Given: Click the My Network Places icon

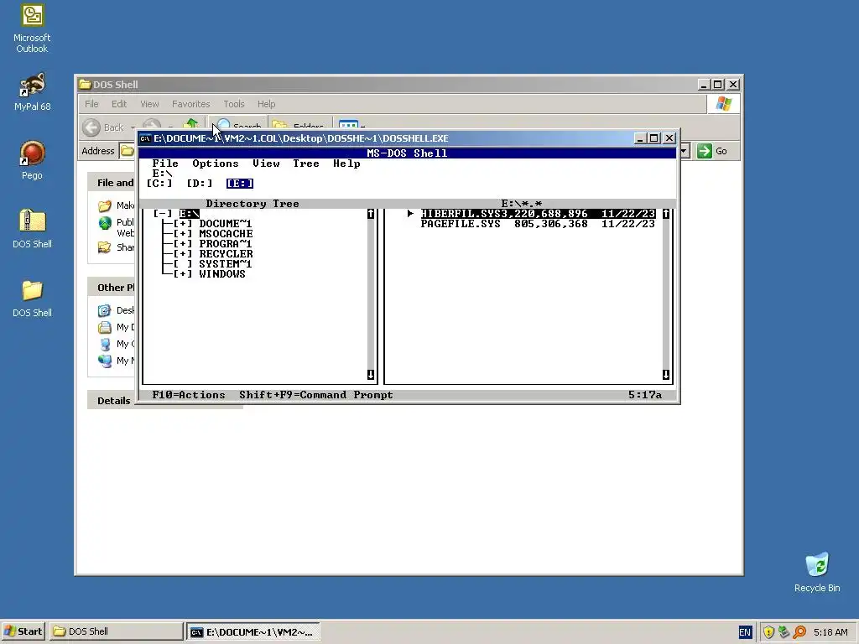Looking at the screenshot, I should pos(105,361).
